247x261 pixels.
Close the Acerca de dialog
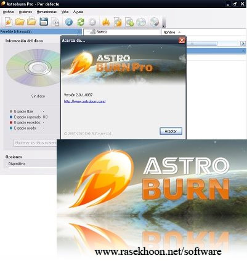point(182,41)
